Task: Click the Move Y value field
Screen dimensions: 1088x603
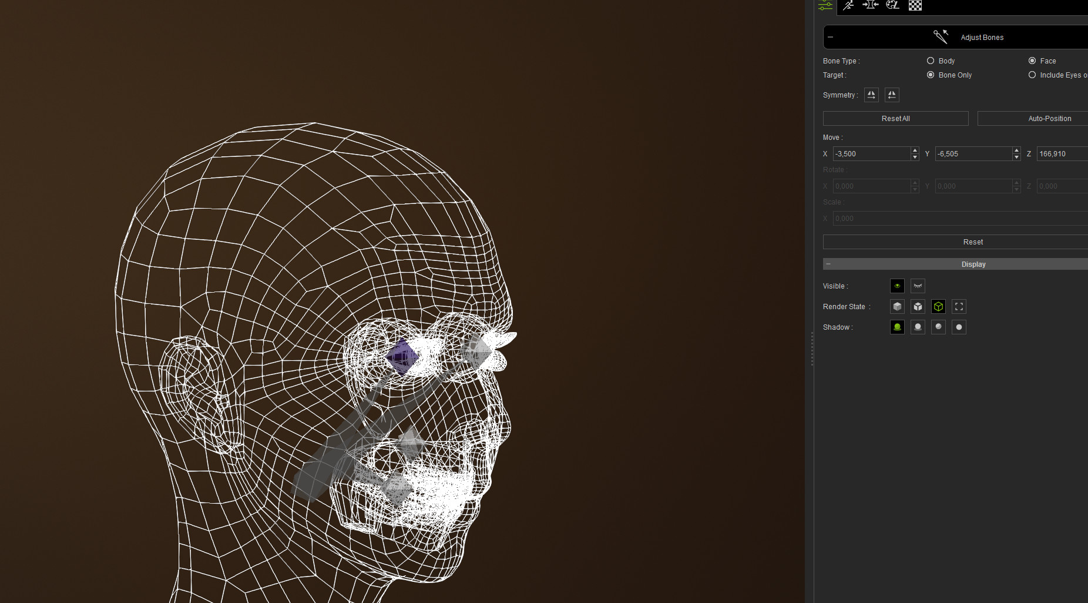Action: coord(973,153)
